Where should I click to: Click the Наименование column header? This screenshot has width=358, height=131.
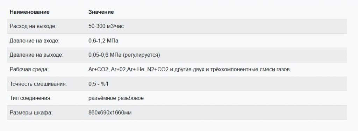(x=29, y=12)
